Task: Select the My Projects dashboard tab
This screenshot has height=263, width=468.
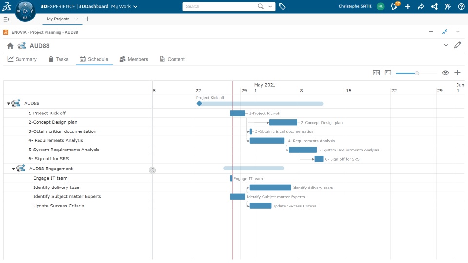Action: tap(58, 19)
